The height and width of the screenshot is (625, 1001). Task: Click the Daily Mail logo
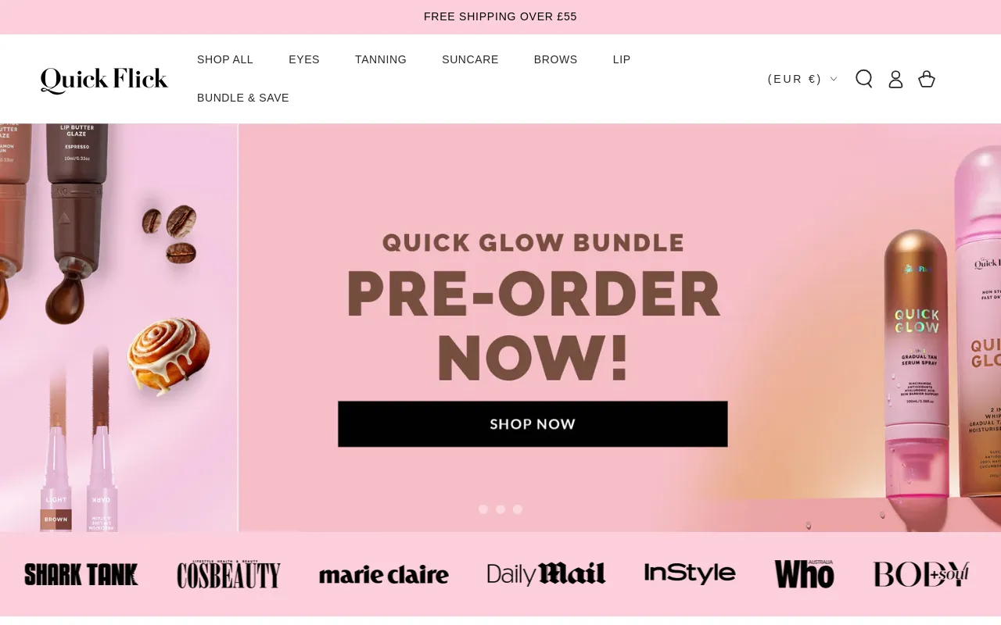click(x=547, y=574)
